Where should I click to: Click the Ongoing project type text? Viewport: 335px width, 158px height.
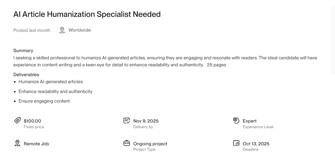click(150, 144)
